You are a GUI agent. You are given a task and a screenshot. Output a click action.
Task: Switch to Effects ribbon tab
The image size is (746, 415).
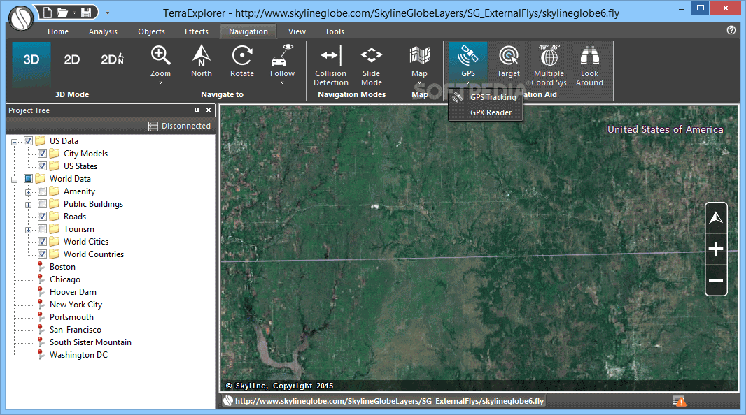click(197, 31)
